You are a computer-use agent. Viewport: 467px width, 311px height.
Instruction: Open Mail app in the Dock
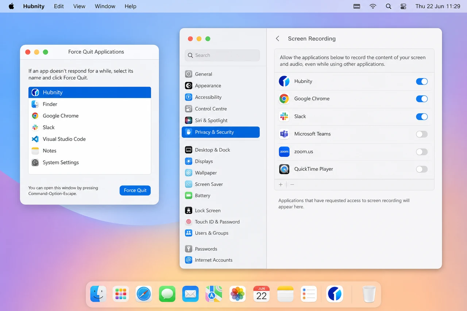190,294
